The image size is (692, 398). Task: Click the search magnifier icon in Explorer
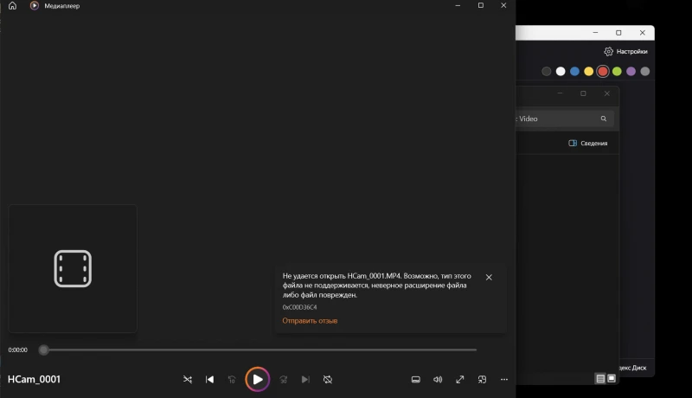tap(603, 119)
